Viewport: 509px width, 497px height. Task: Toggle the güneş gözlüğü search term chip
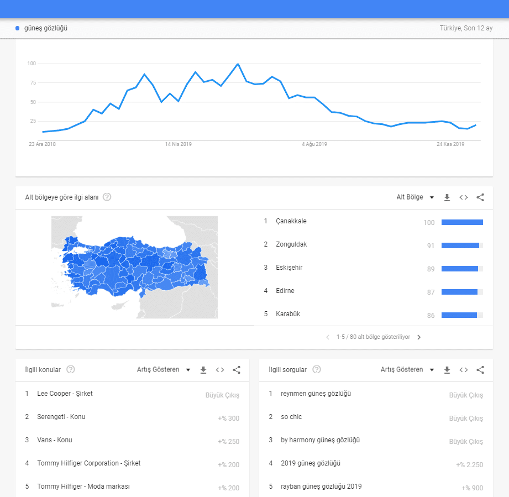(43, 28)
